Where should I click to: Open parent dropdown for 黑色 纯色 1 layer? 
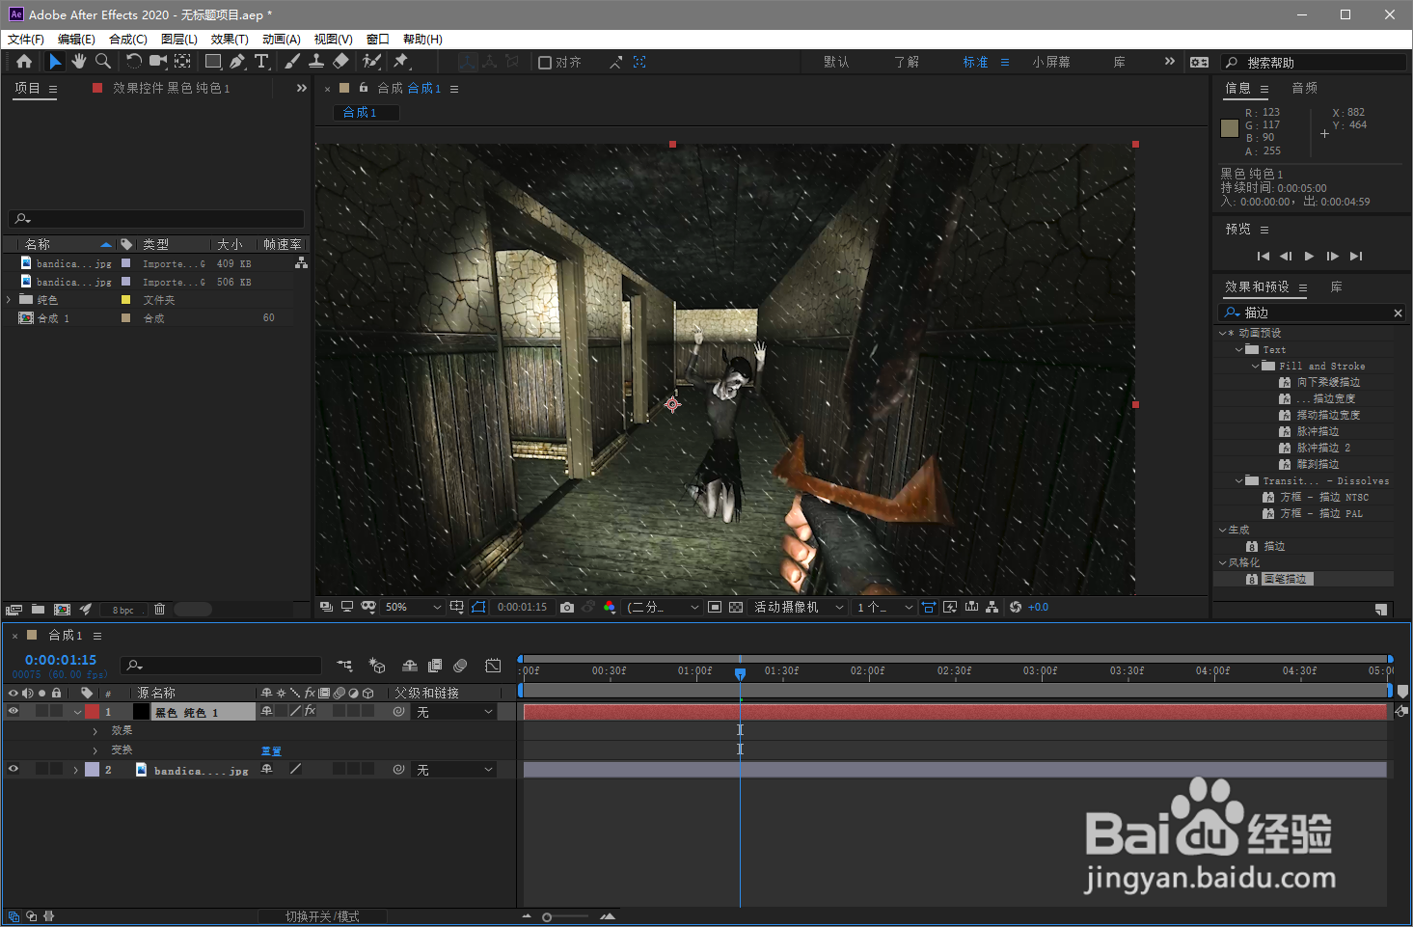pyautogui.click(x=454, y=712)
